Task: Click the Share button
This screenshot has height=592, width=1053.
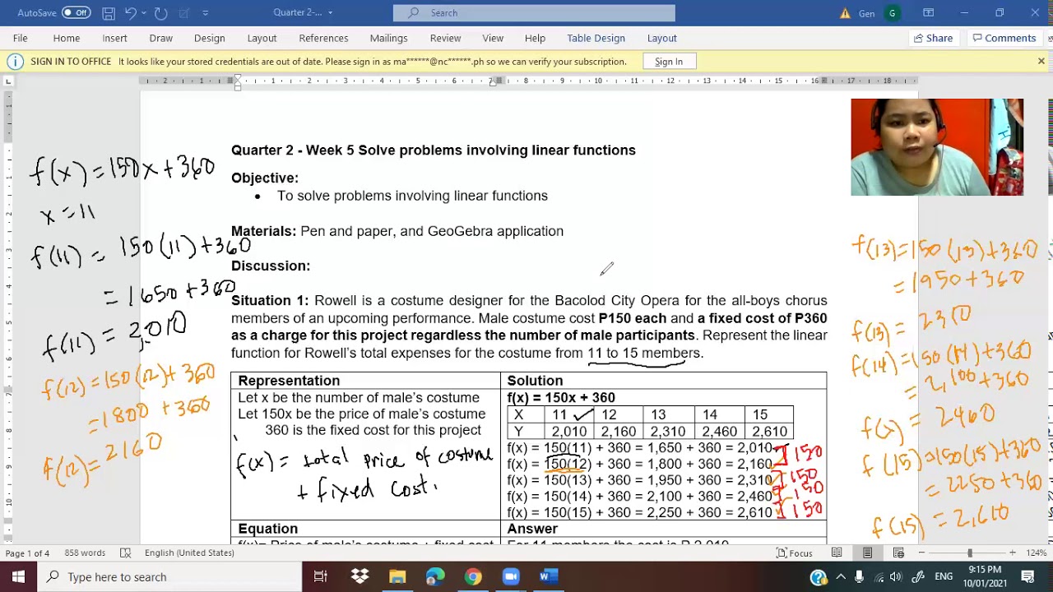Action: click(933, 38)
